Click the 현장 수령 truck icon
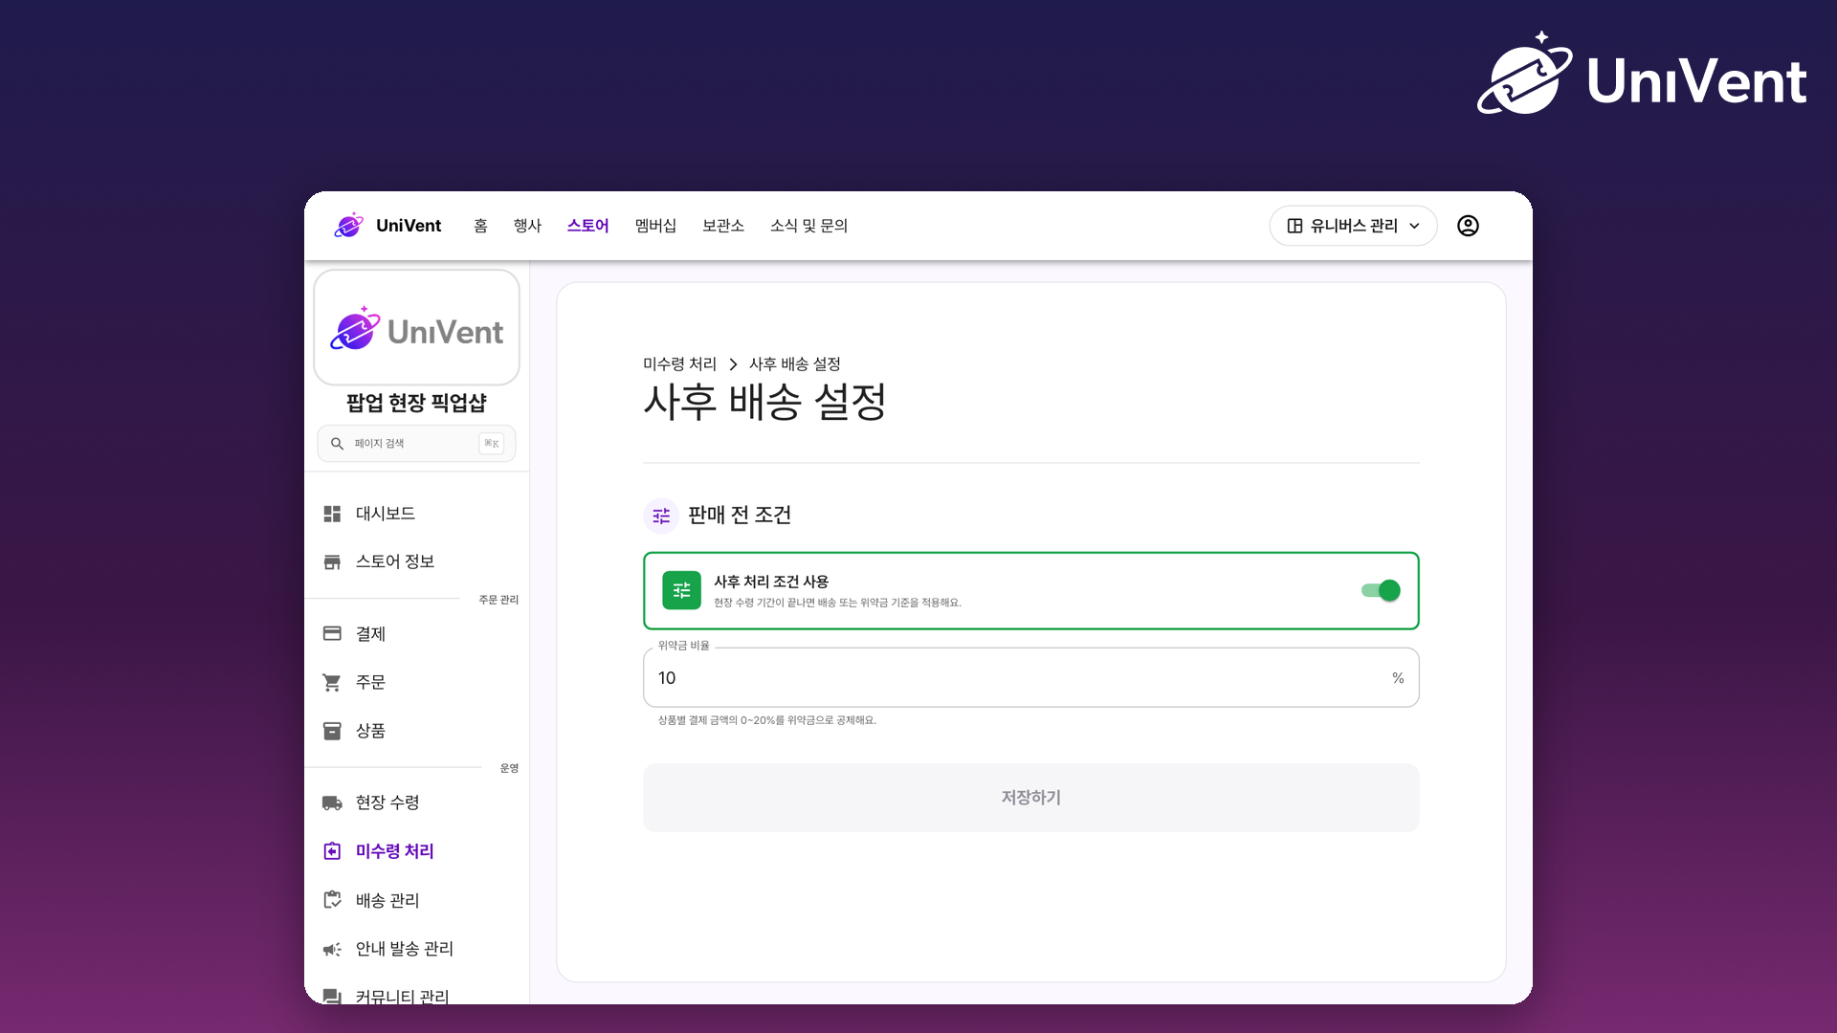This screenshot has height=1033, width=1837. pyautogui.click(x=332, y=802)
